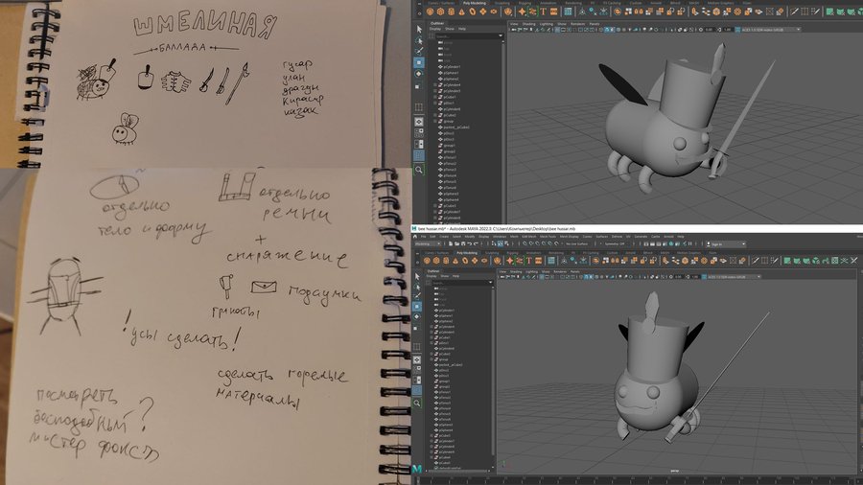Open the Sign in dropdown
863x485 pixels.
(726, 243)
